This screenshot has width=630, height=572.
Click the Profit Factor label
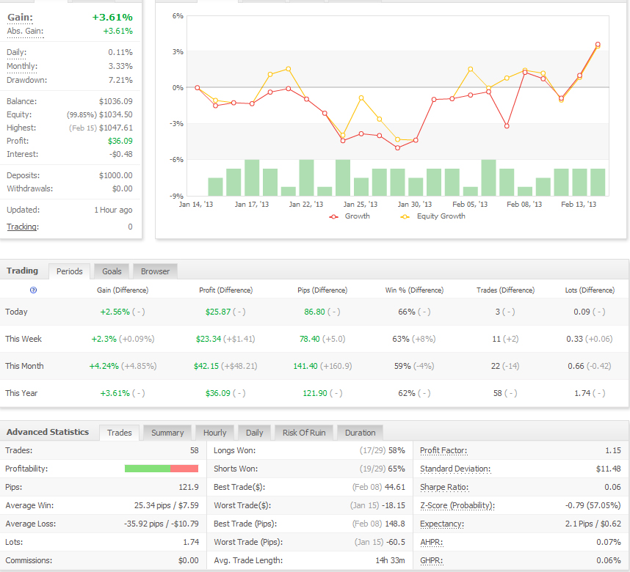coord(443,450)
